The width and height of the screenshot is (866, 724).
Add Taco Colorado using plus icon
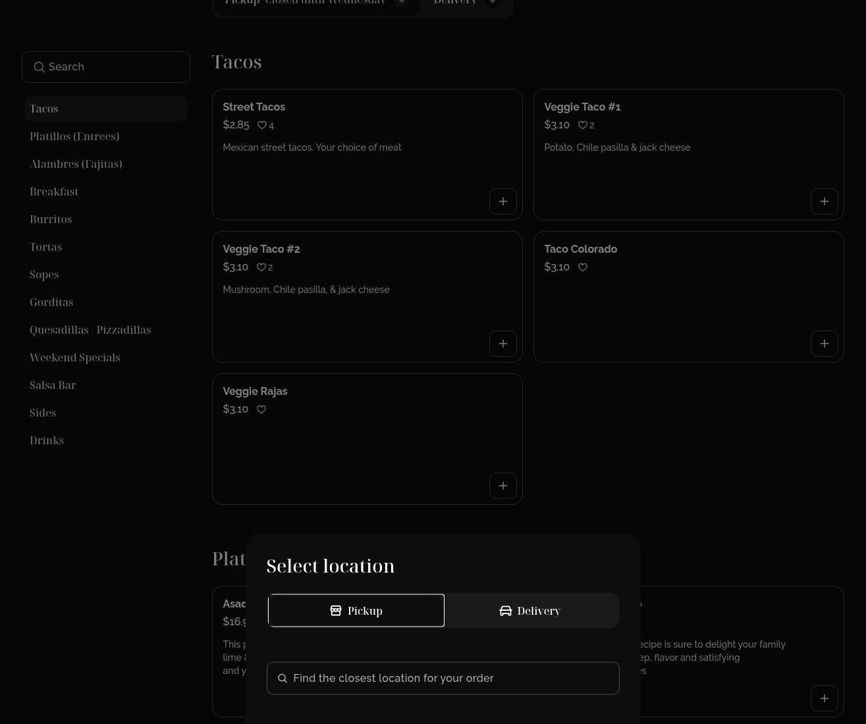pos(824,344)
